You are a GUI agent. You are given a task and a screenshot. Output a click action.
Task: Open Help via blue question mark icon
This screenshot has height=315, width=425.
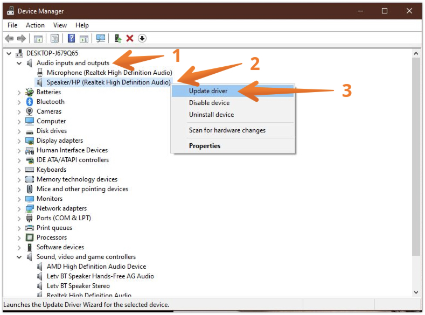pyautogui.click(x=71, y=38)
